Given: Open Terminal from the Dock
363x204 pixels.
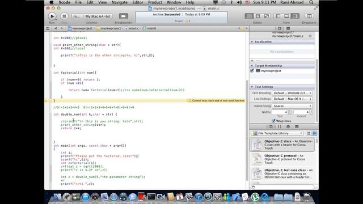Looking at the screenshot, I should [151, 197].
